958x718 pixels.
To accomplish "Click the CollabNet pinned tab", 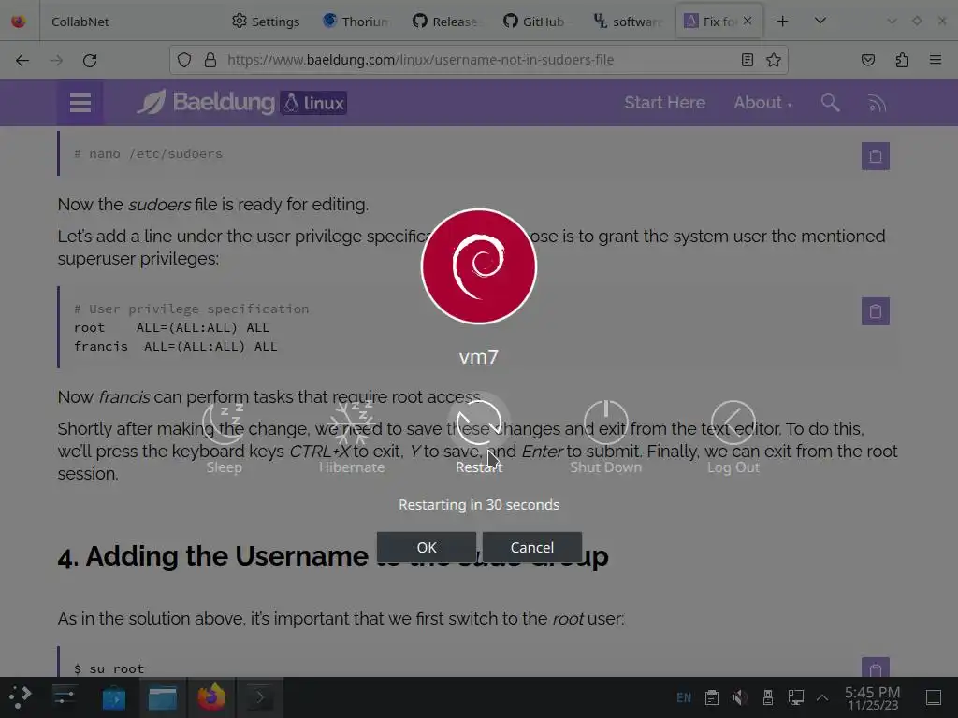I will [x=80, y=22].
